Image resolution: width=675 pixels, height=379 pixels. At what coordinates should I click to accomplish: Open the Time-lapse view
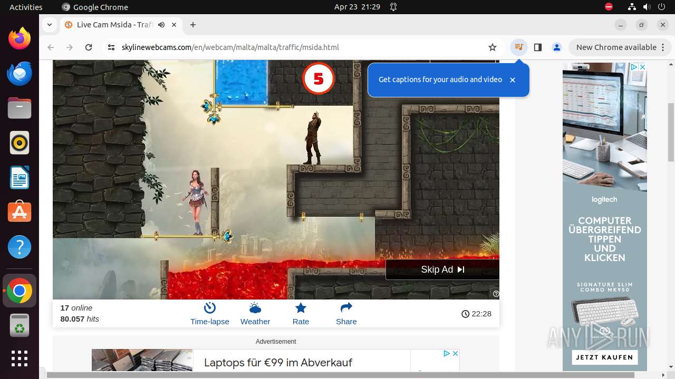(210, 314)
